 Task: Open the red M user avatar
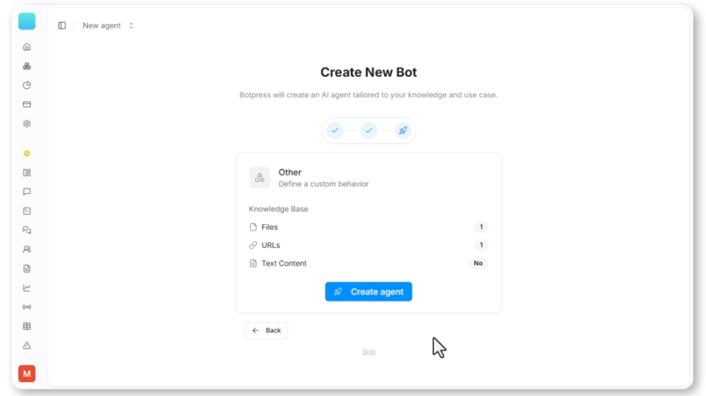(x=27, y=373)
